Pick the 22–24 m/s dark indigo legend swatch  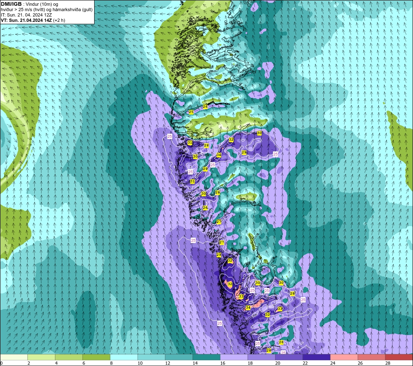317,357
